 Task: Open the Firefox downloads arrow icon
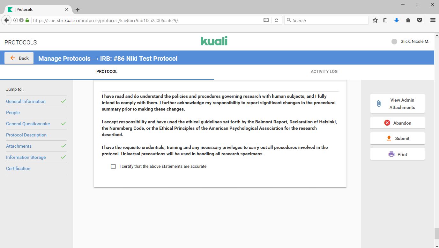(397, 20)
